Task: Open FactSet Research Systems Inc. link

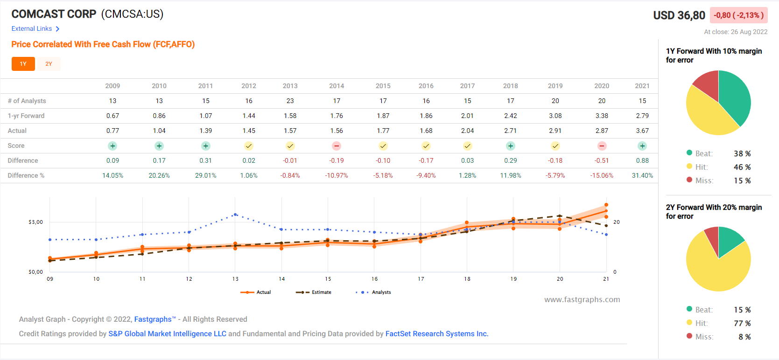Action: (436, 334)
